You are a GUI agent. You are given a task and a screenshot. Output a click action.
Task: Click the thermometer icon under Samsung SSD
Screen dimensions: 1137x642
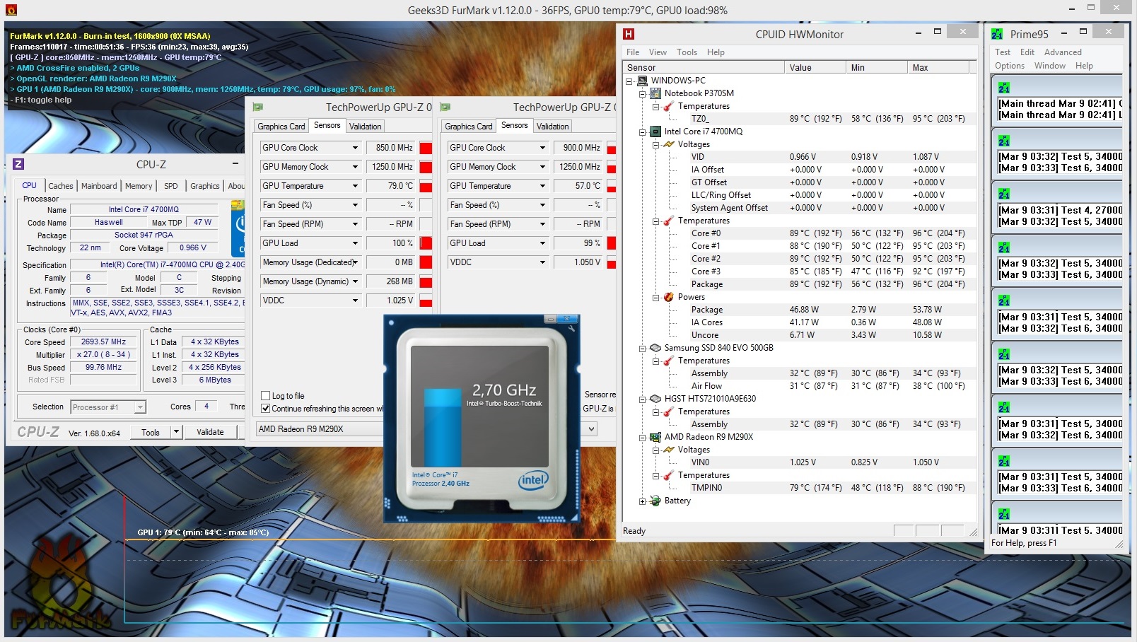(x=669, y=361)
